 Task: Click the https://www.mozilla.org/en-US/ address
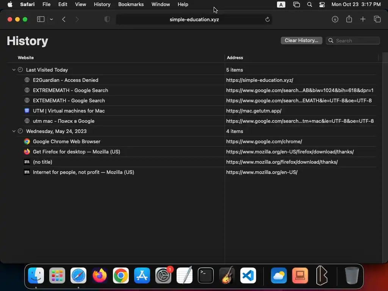click(x=262, y=172)
